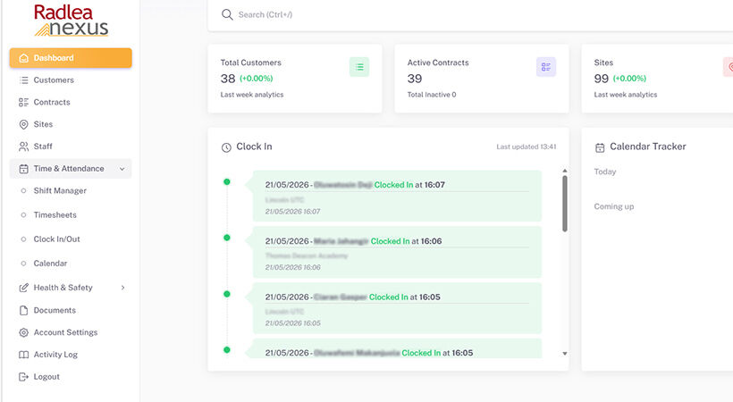
Task: Click the purple Active Contracts icon
Action: click(546, 67)
